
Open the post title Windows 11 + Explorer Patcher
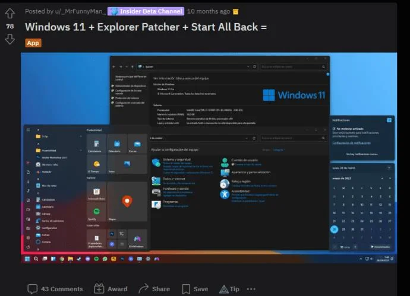click(146, 27)
